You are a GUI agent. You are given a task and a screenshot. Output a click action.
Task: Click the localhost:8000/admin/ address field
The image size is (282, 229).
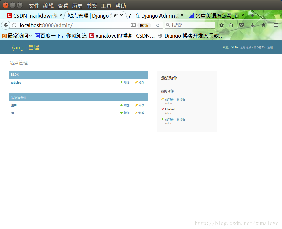tap(74, 25)
